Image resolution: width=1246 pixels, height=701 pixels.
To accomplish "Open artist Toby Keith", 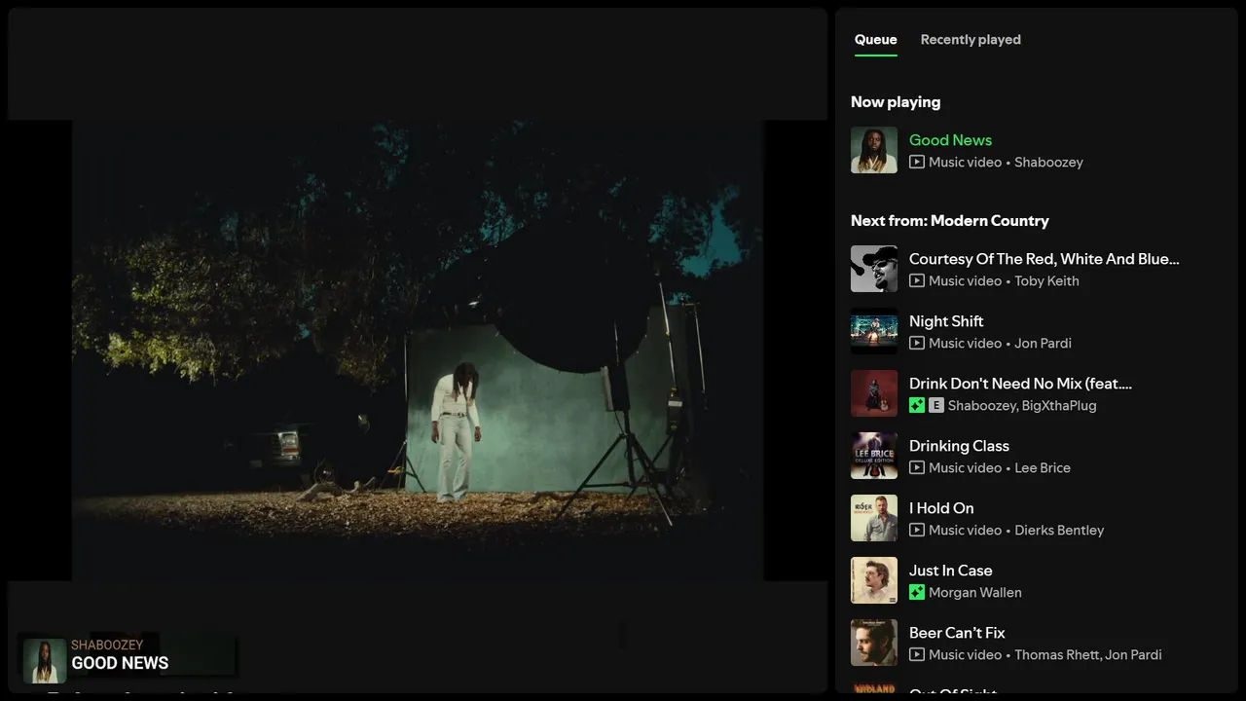I will pyautogui.click(x=1046, y=281).
